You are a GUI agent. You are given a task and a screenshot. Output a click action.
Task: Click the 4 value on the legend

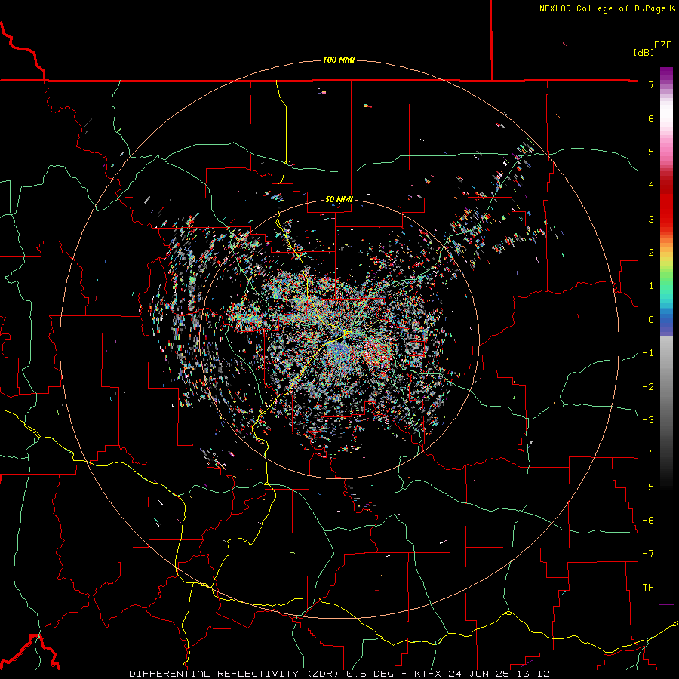(x=651, y=186)
